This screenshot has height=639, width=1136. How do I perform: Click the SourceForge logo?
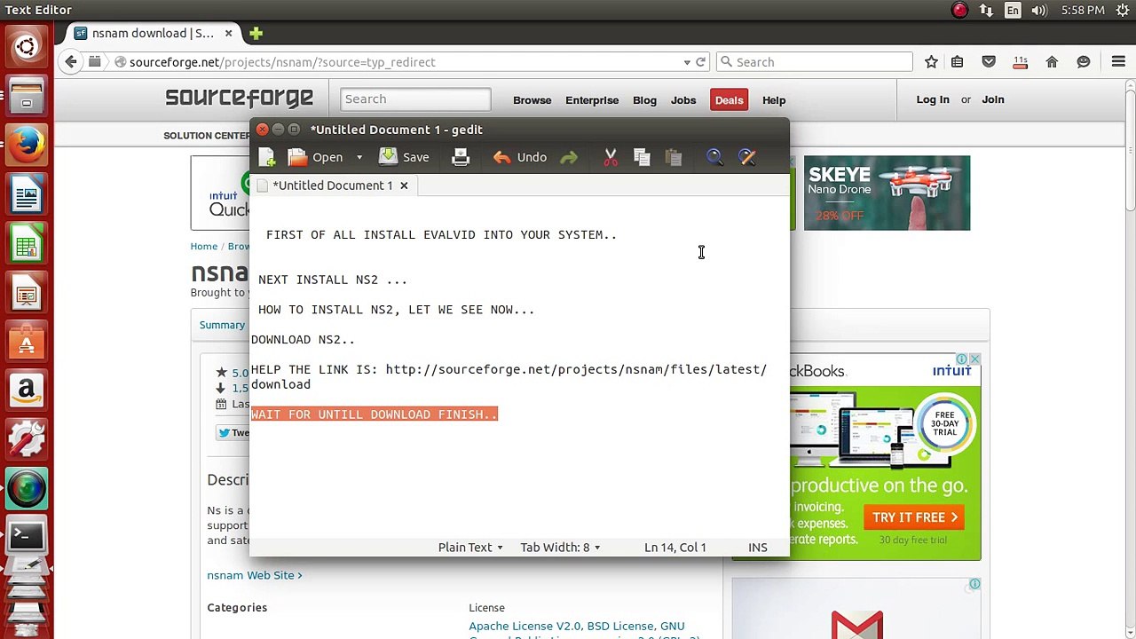pos(239,98)
